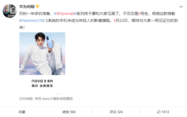187x117 pixels.
Task: Click the 华为何刚 profile avatar
Action: pyautogui.click(x=10, y=11)
